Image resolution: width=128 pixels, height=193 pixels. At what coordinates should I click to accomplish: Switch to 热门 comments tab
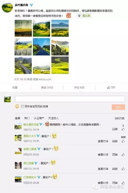(x=27, y=118)
